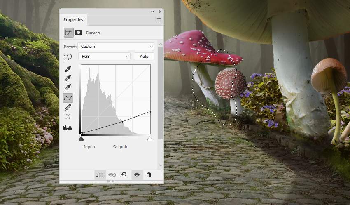
Task: Select the draw curve pencil tool
Action: coord(68,107)
